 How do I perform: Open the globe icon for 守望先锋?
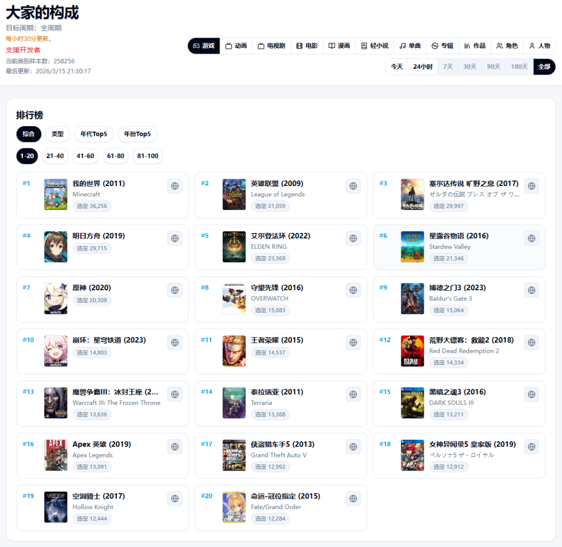353,290
